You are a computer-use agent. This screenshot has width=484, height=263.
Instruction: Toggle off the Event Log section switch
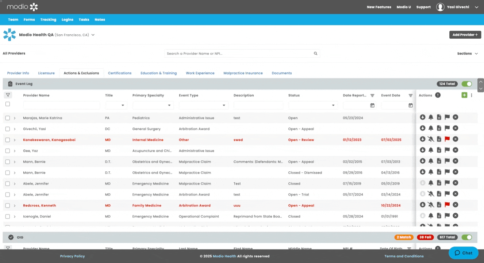tap(466, 84)
